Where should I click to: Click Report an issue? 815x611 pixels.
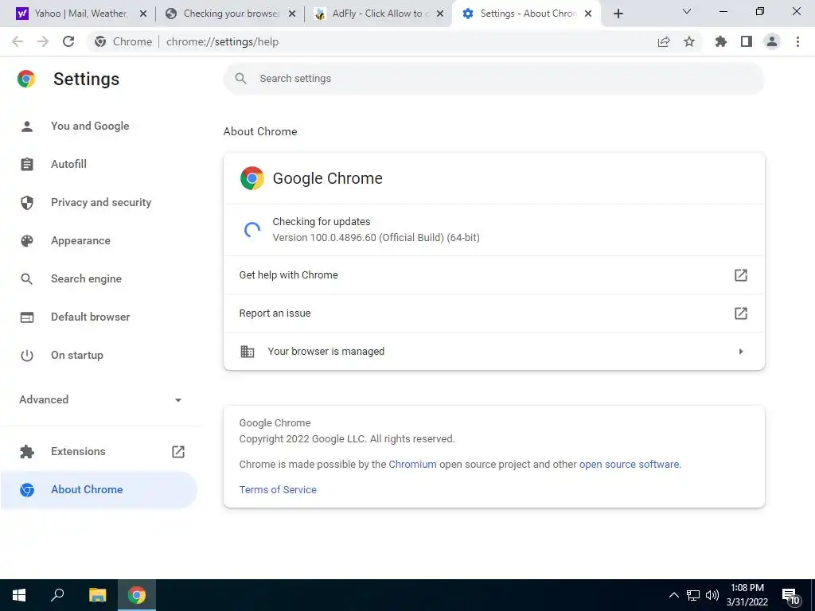493,313
